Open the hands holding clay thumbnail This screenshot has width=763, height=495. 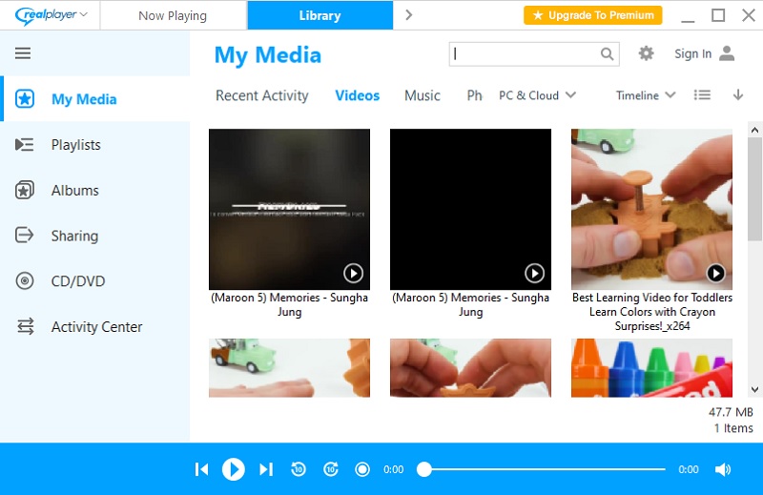coord(470,368)
